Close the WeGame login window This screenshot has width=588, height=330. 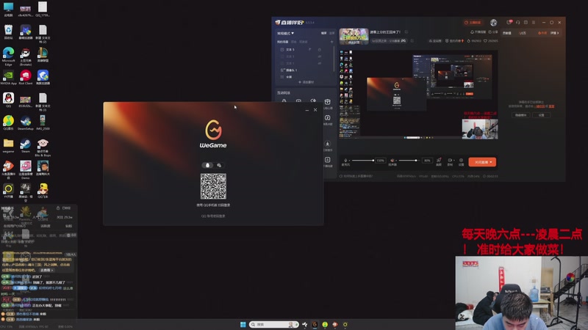tap(315, 110)
